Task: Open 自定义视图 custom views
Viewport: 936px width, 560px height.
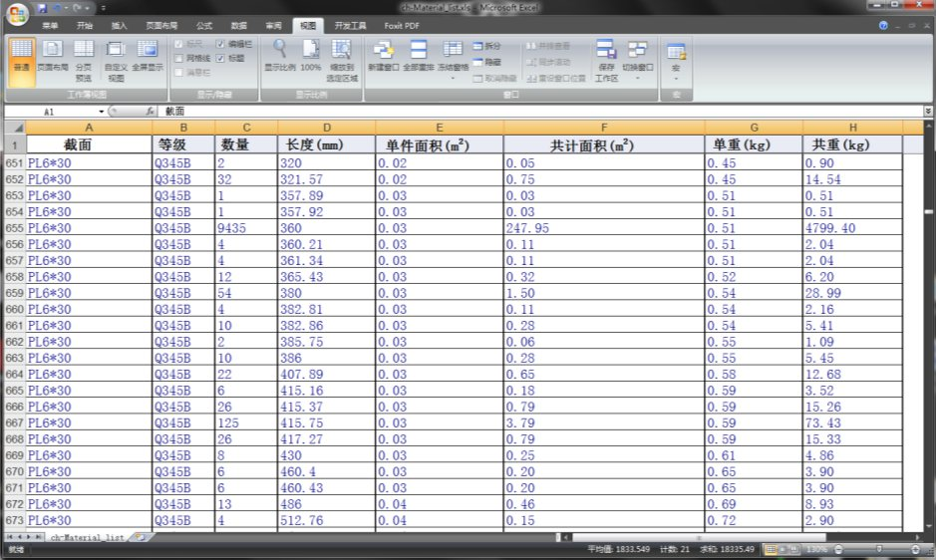Action: (x=116, y=62)
